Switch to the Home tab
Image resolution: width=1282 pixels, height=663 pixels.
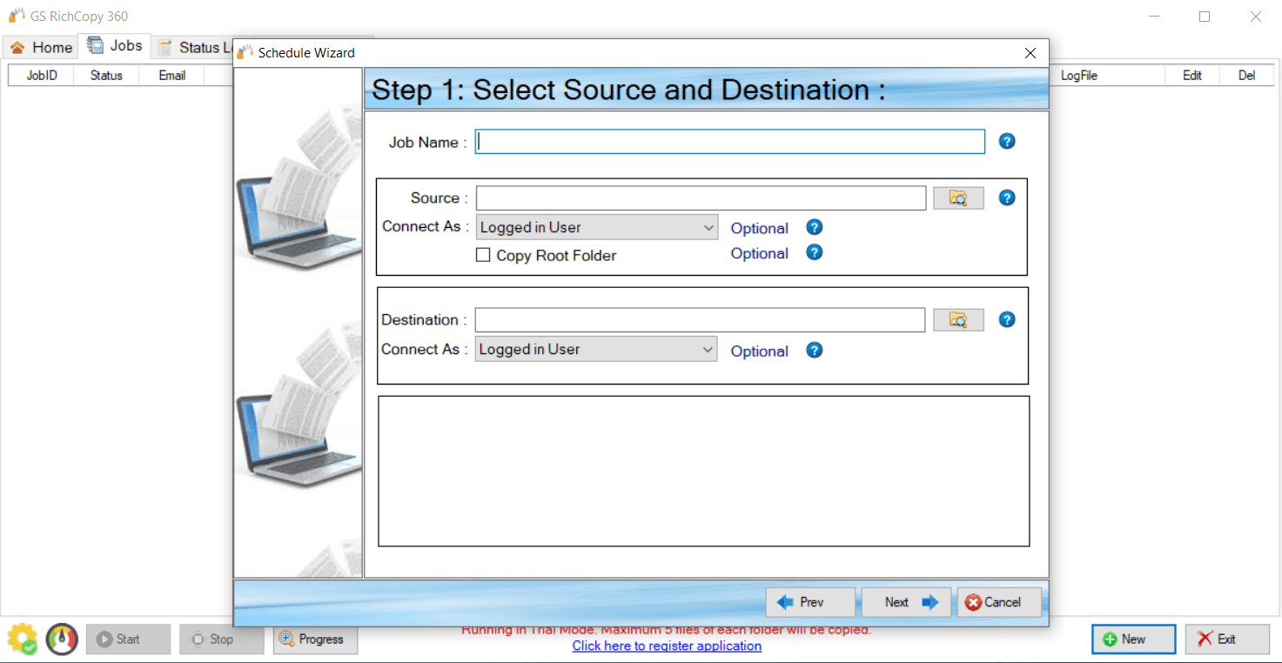(41, 47)
